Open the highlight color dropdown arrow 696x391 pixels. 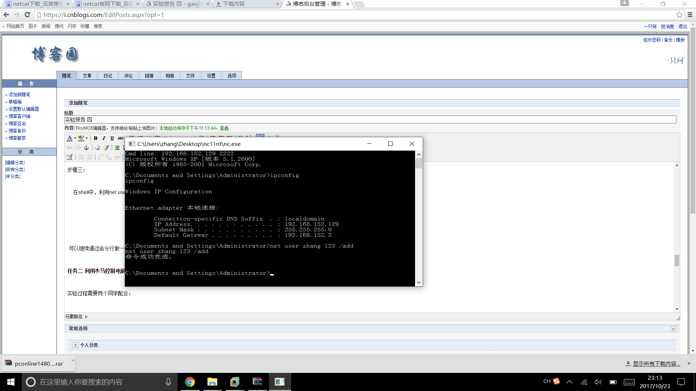[87, 138]
